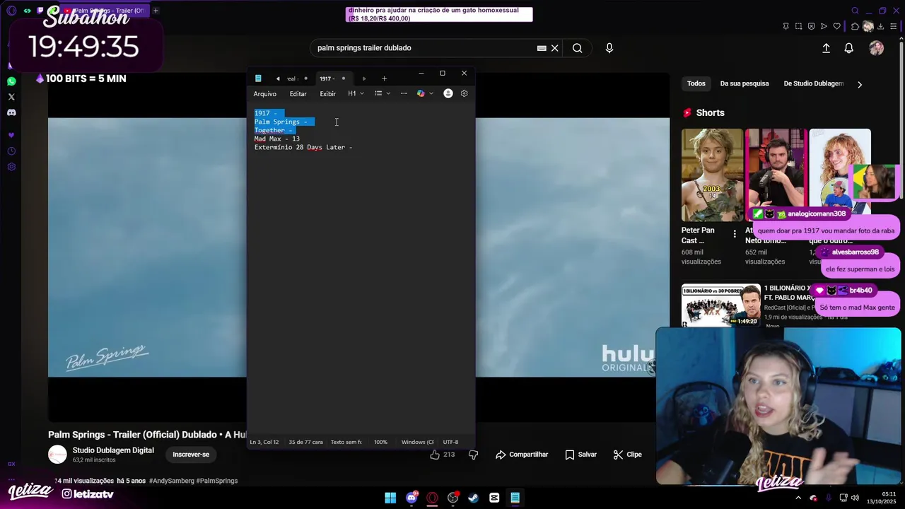Open new browser tab plus button
The image size is (905, 509).
[x=156, y=11]
